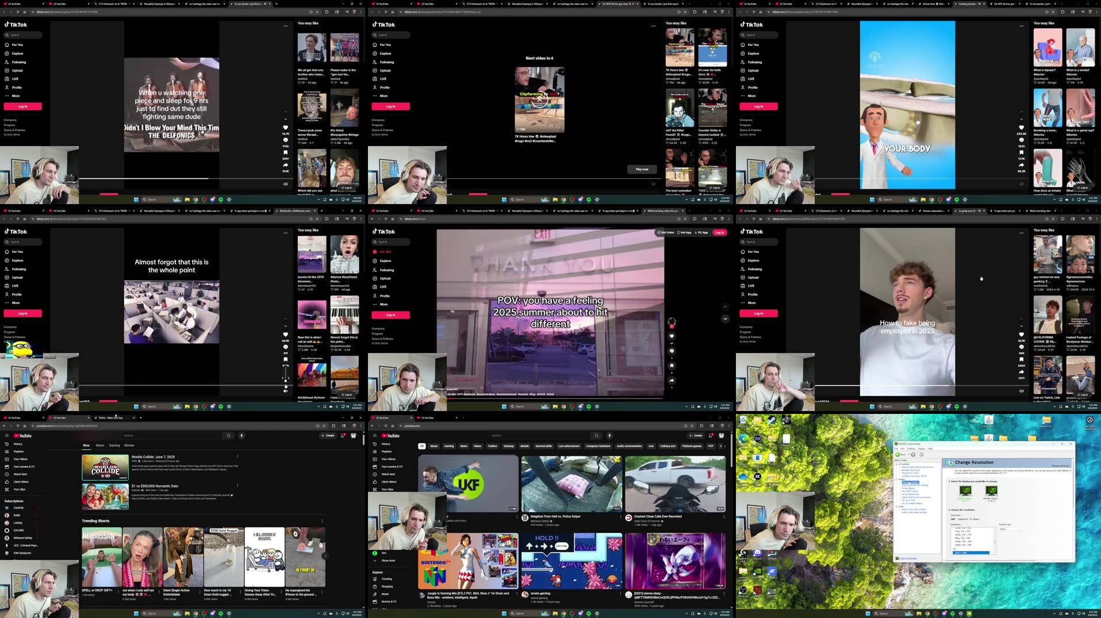Click the Discord desktop icon beside NVIDIA Control Panel

pyautogui.click(x=757, y=553)
